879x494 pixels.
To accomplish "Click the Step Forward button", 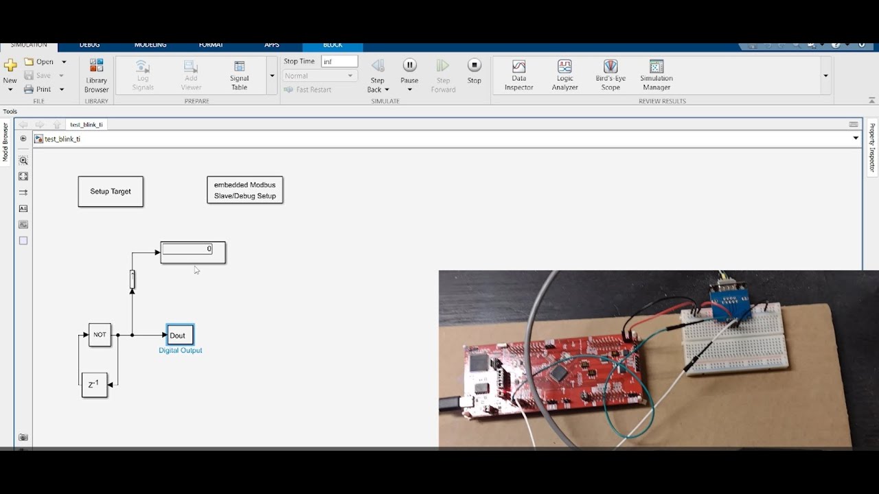I will [x=443, y=75].
